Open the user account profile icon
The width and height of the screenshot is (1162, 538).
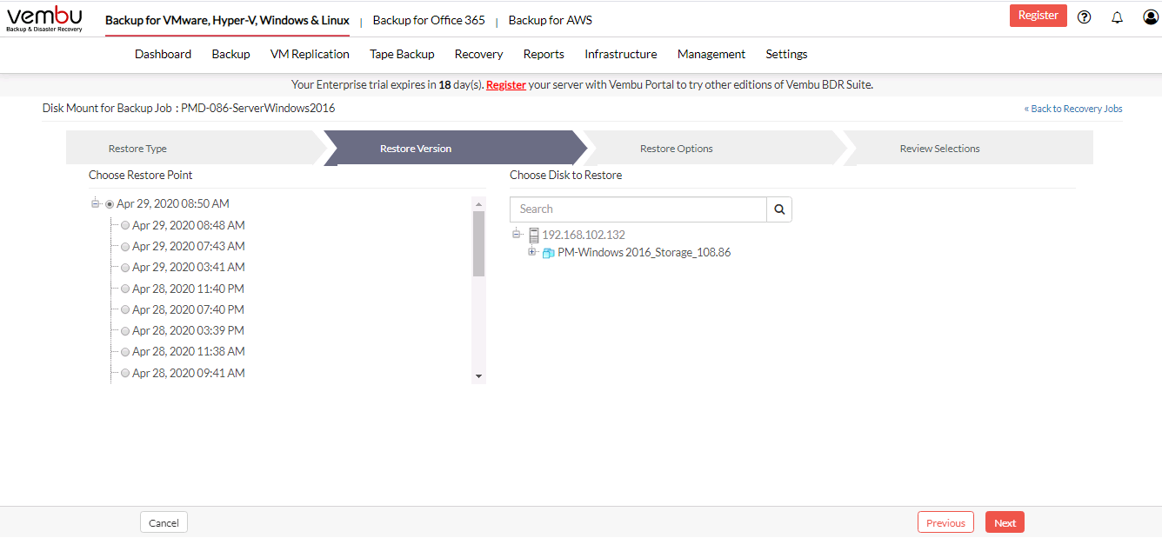(x=1151, y=17)
